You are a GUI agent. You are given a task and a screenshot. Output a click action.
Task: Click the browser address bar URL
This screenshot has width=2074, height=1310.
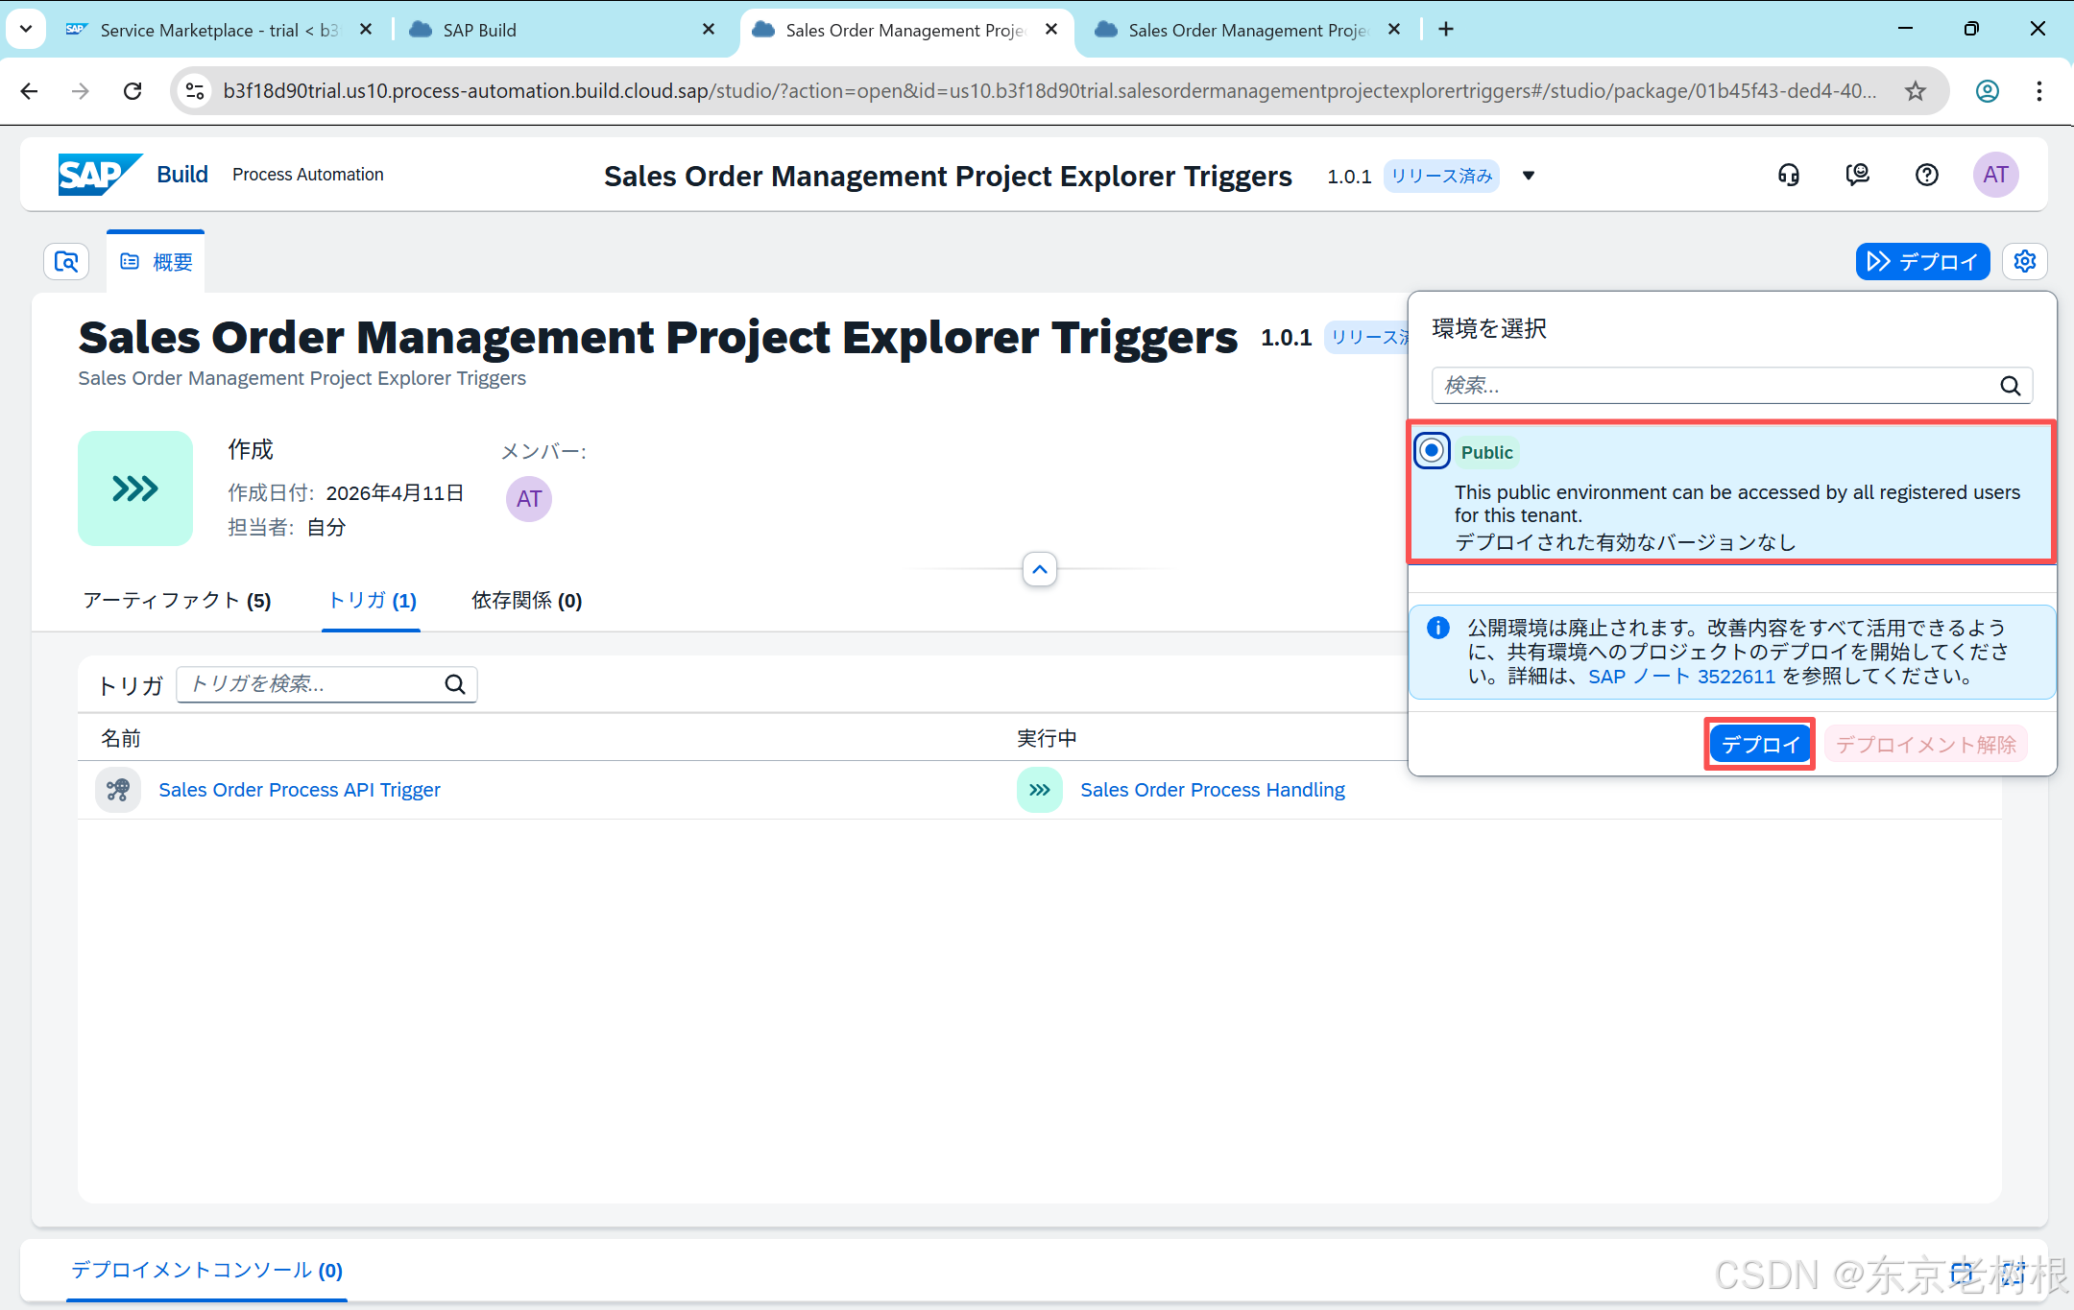coord(1049,91)
